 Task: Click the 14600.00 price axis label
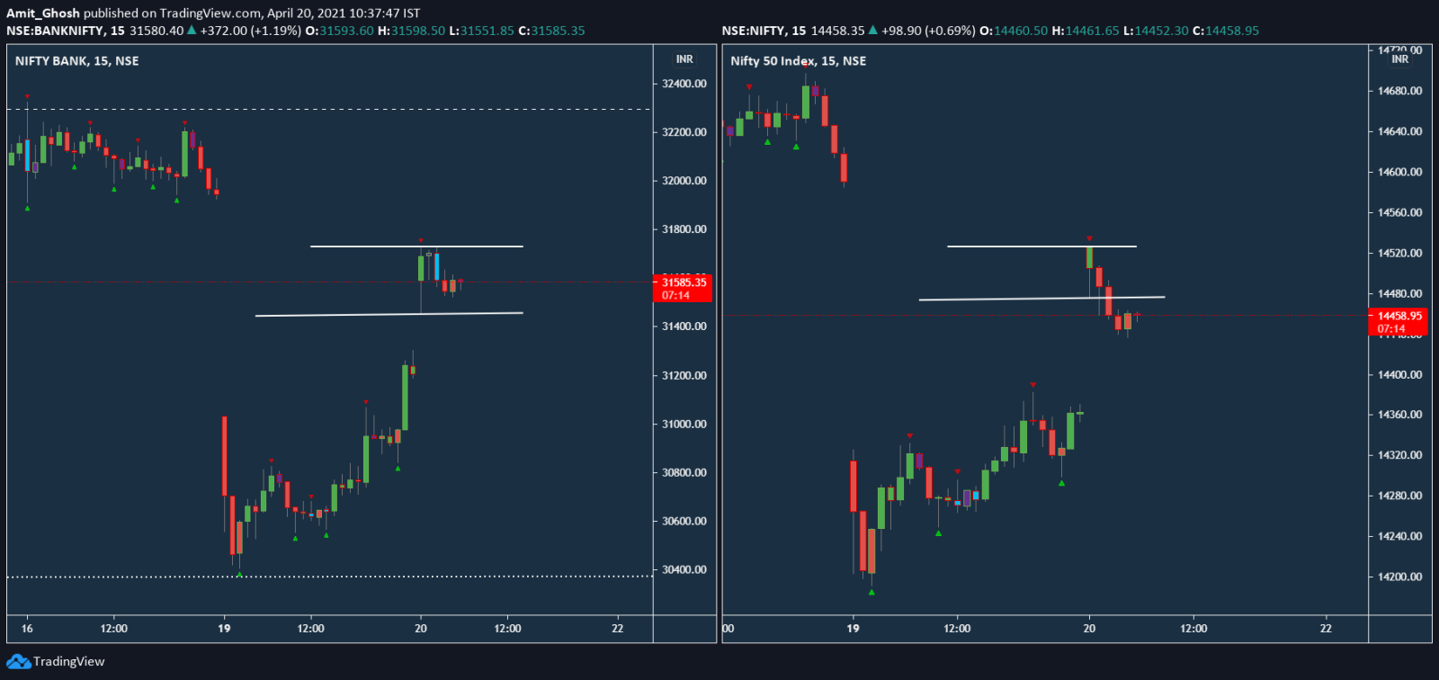[x=1400, y=172]
